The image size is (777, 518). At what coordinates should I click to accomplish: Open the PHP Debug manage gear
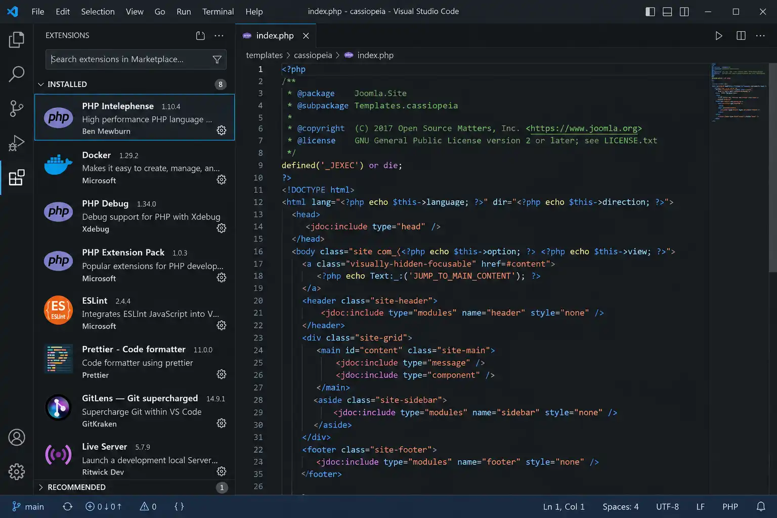click(222, 228)
